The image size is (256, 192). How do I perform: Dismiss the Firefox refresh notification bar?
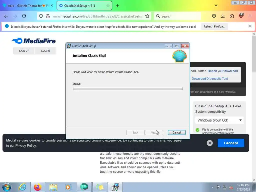(x=250, y=26)
